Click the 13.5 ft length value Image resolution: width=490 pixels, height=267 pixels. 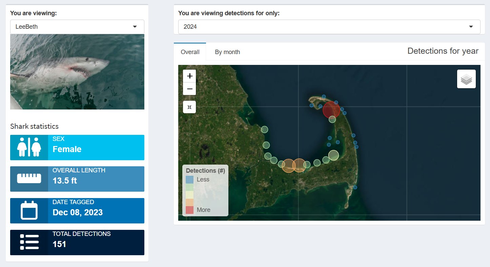pyautogui.click(x=65, y=180)
